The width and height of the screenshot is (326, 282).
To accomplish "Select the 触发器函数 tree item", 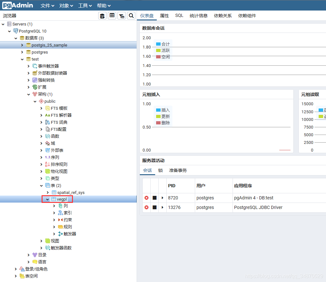I will pyautogui.click(x=61, y=248).
